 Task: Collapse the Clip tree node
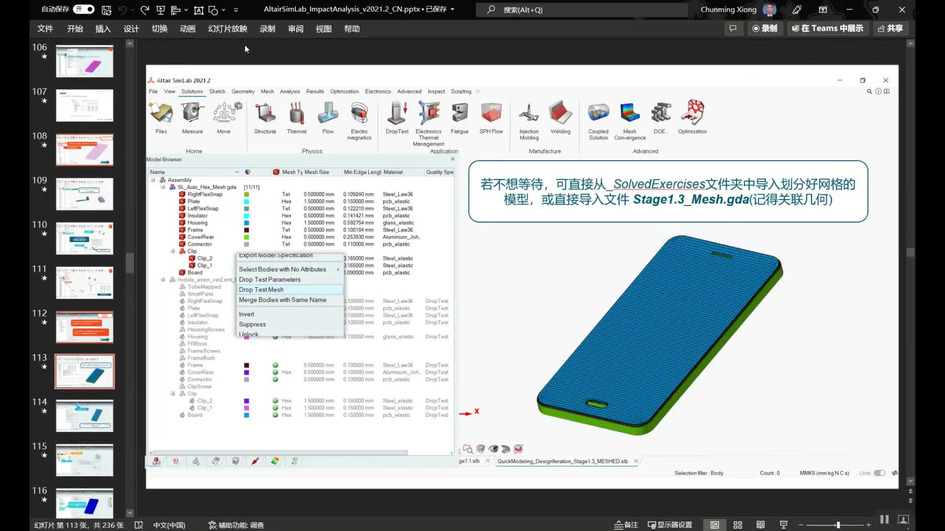[173, 251]
